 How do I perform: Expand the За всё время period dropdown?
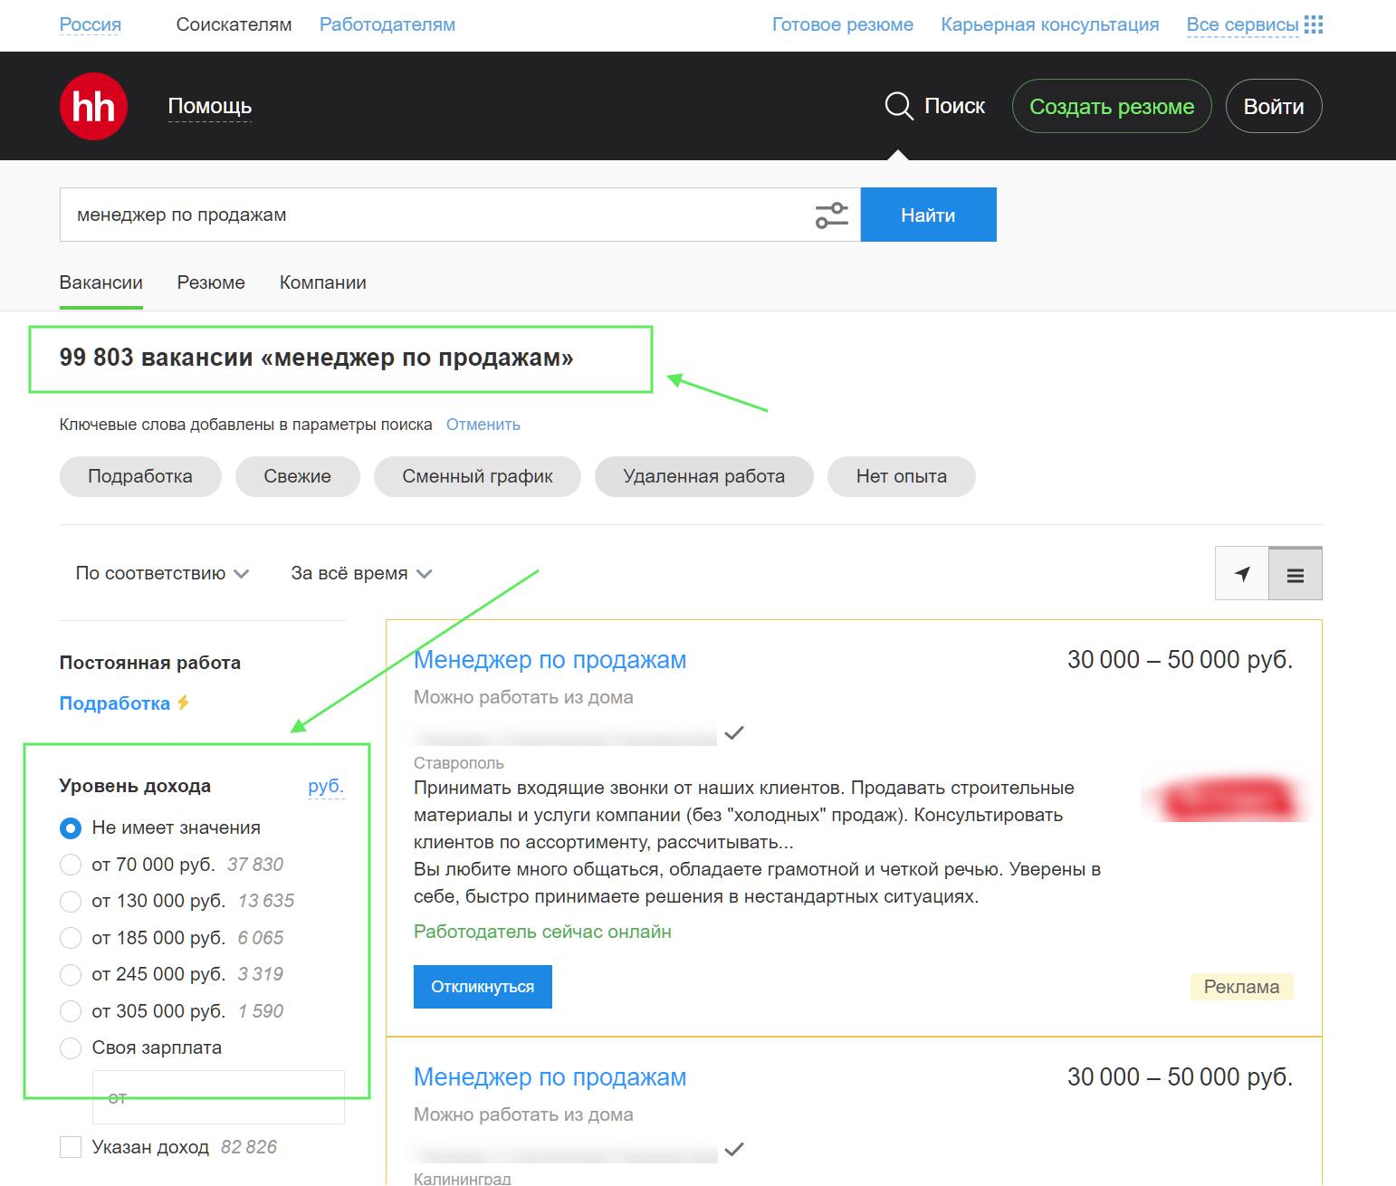click(360, 573)
